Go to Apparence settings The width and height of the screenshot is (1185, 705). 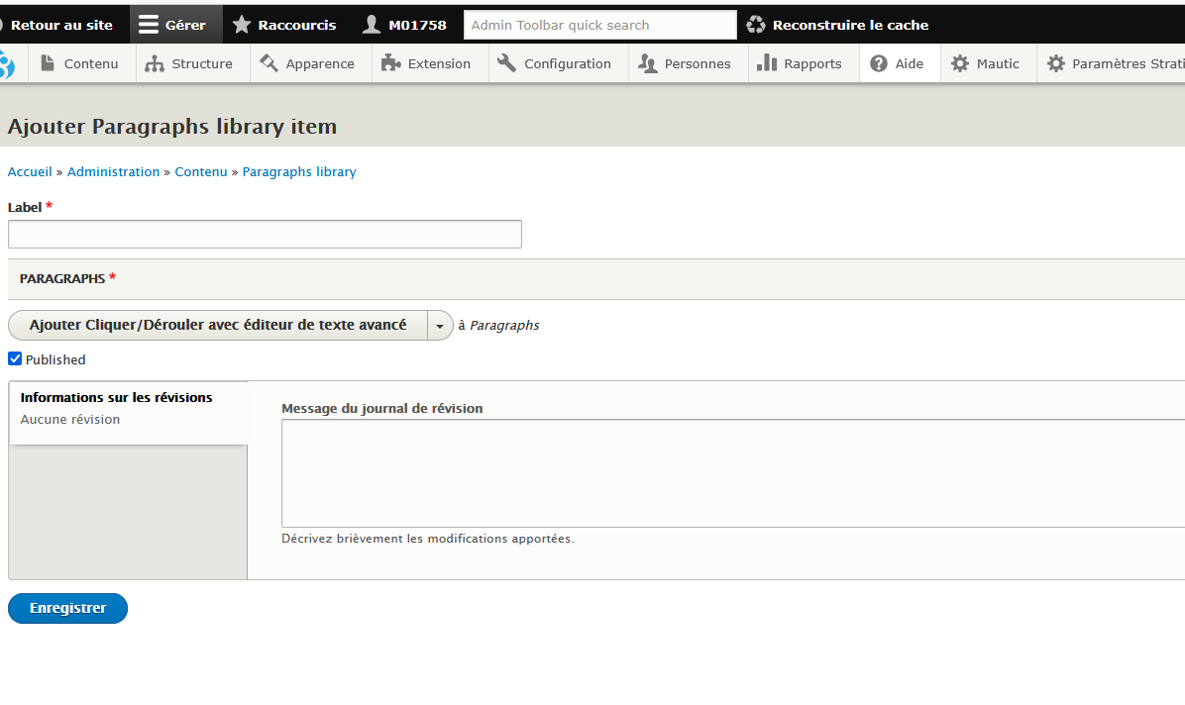click(x=307, y=64)
